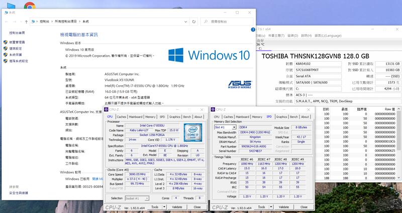
Task: Click the Windows 10 logo graphic
Action: (x=209, y=55)
